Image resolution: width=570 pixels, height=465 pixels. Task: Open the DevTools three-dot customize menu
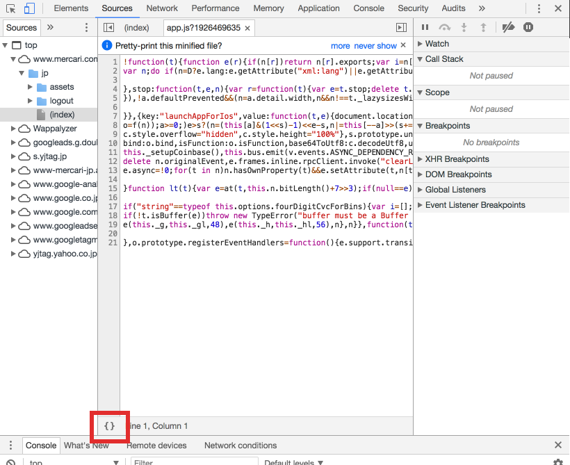click(x=539, y=8)
